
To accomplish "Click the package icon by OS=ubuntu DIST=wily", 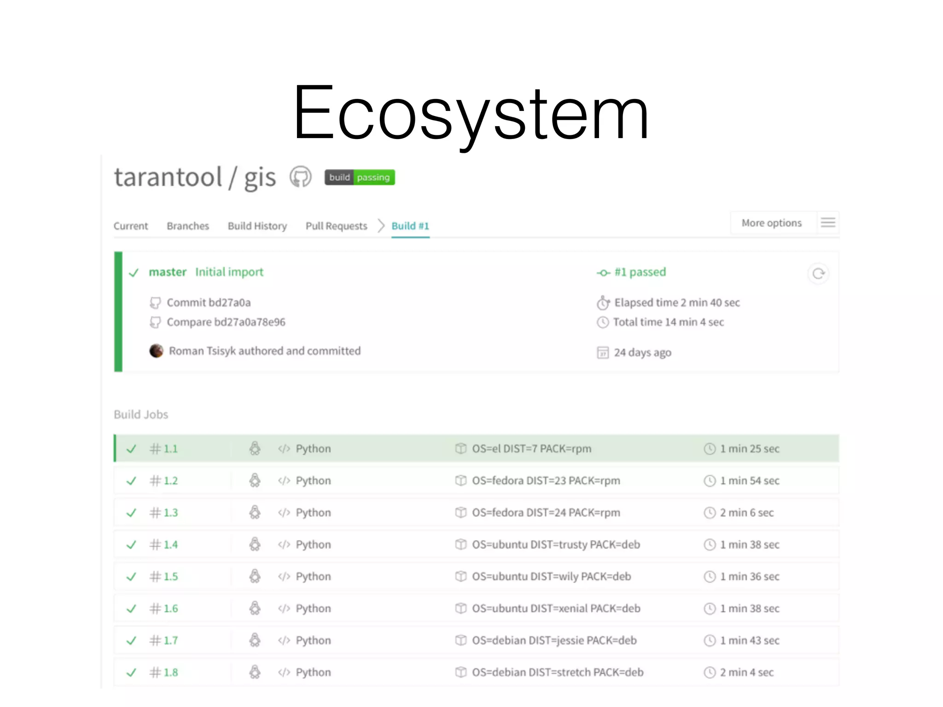I will tap(460, 576).
